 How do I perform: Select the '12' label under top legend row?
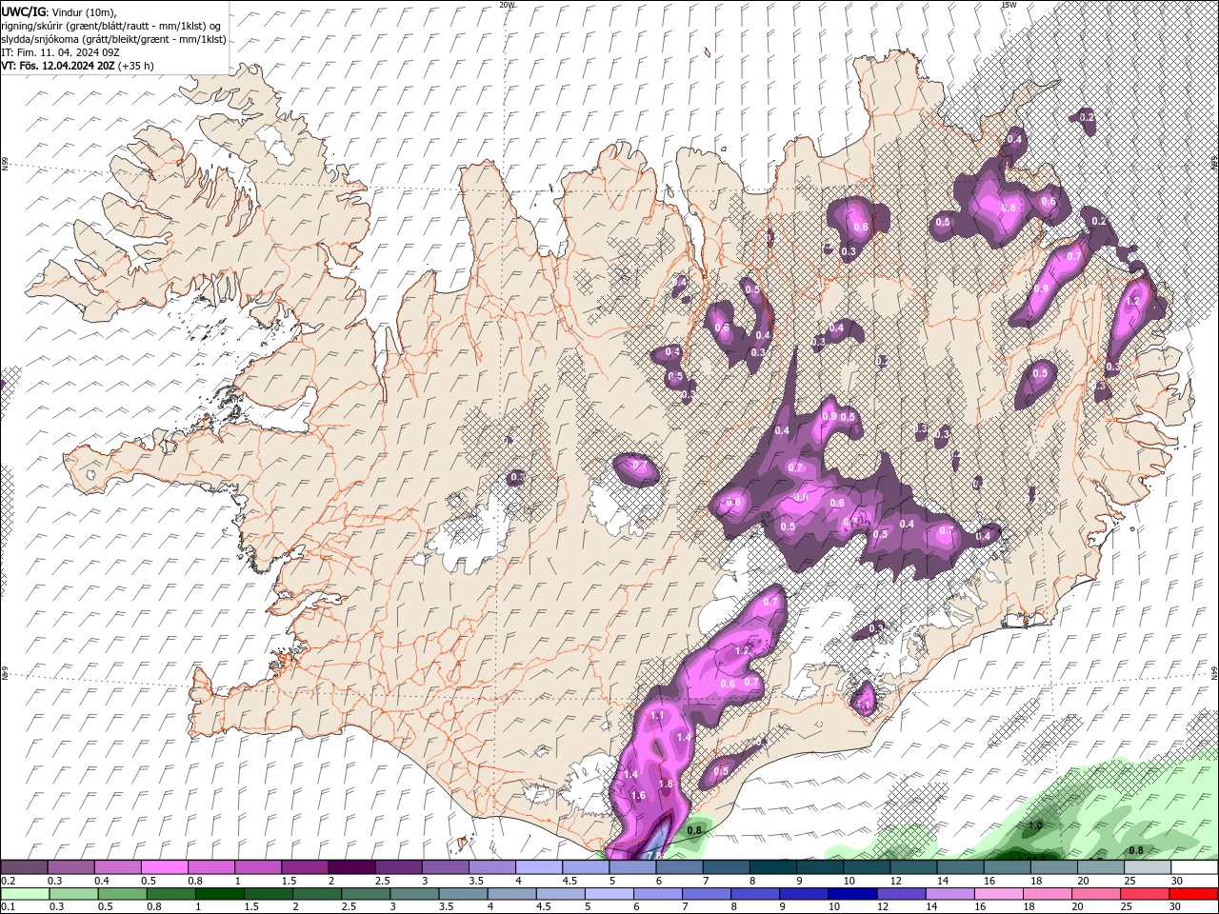894,881
